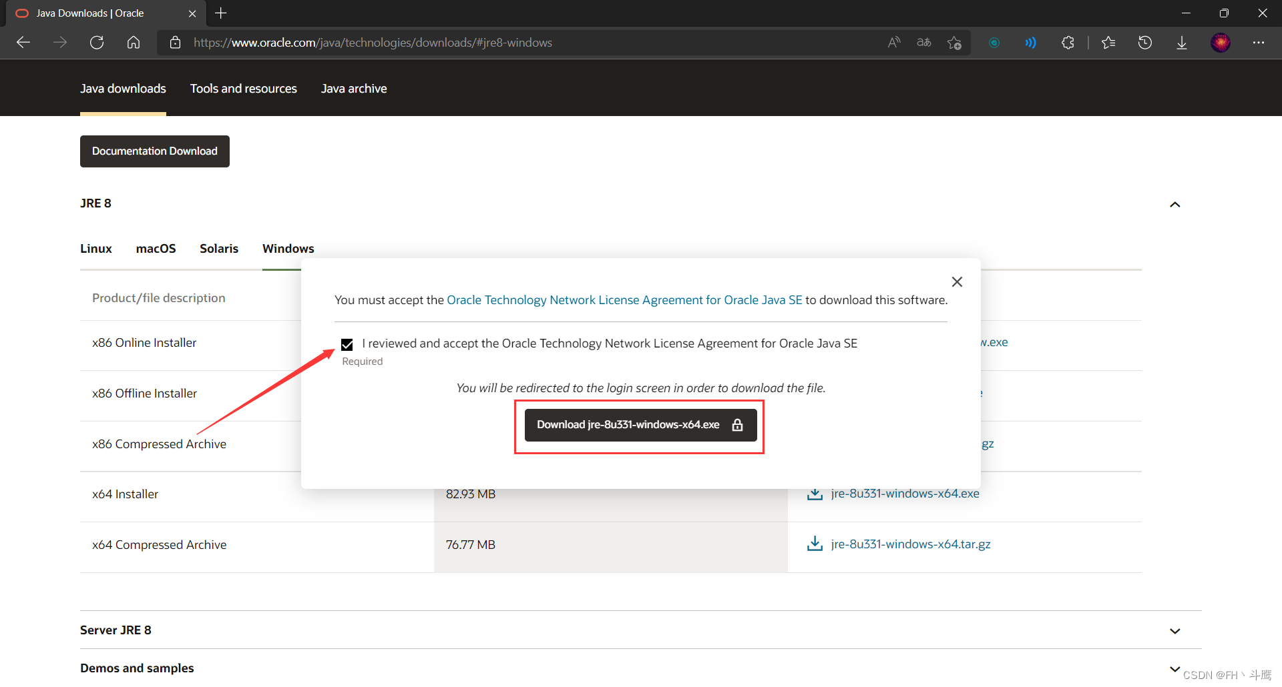Click the 82.93 MB file size cell
The width and height of the screenshot is (1282, 687).
[x=471, y=494]
